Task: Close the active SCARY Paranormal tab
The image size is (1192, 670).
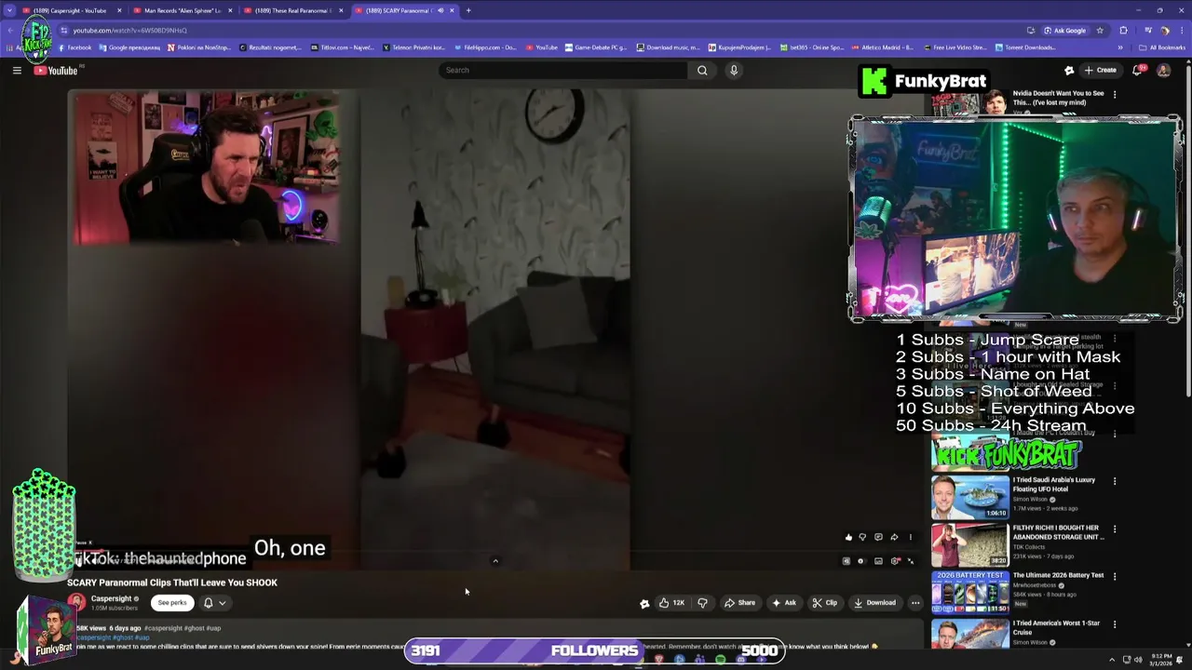Action: (x=452, y=10)
